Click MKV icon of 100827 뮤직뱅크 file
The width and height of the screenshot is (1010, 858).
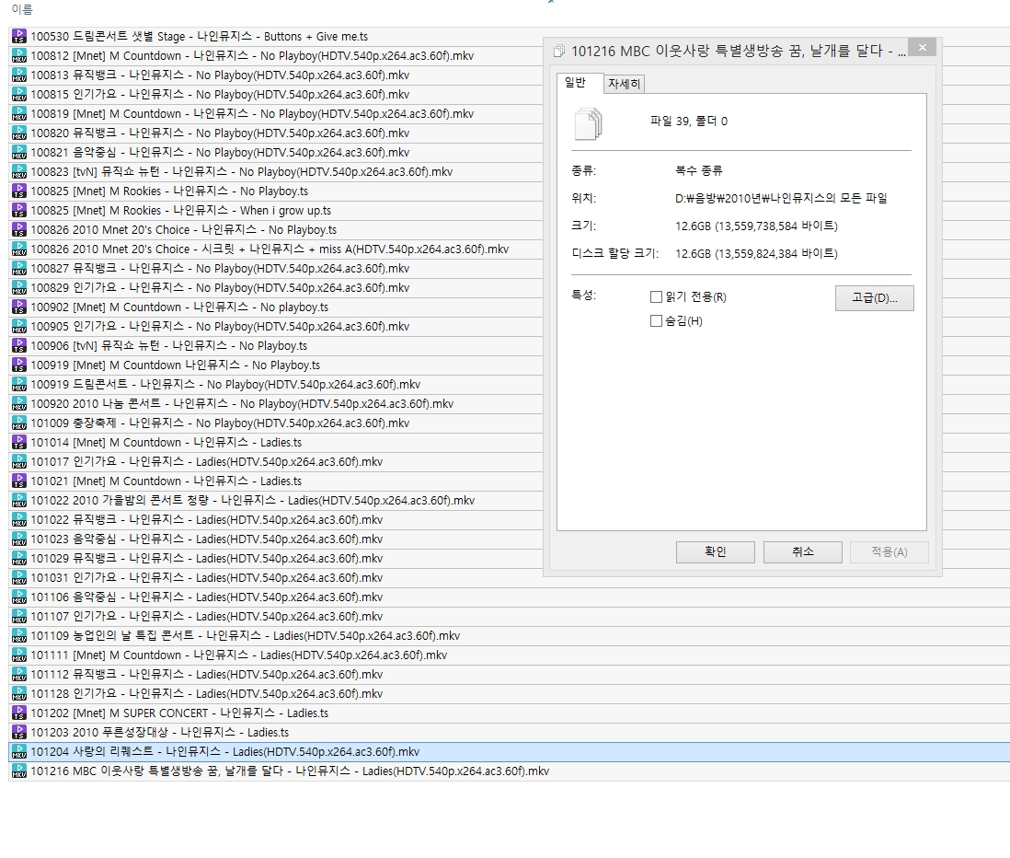pos(19,269)
